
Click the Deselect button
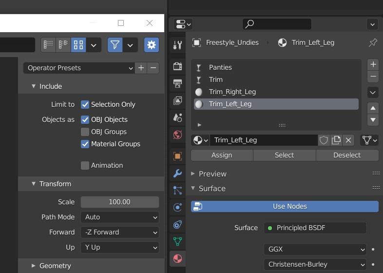[347, 155]
